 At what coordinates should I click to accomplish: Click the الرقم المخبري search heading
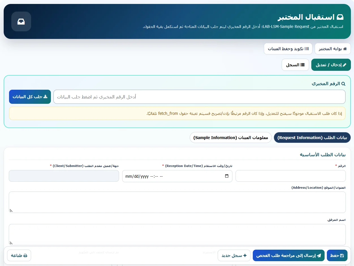(x=329, y=84)
